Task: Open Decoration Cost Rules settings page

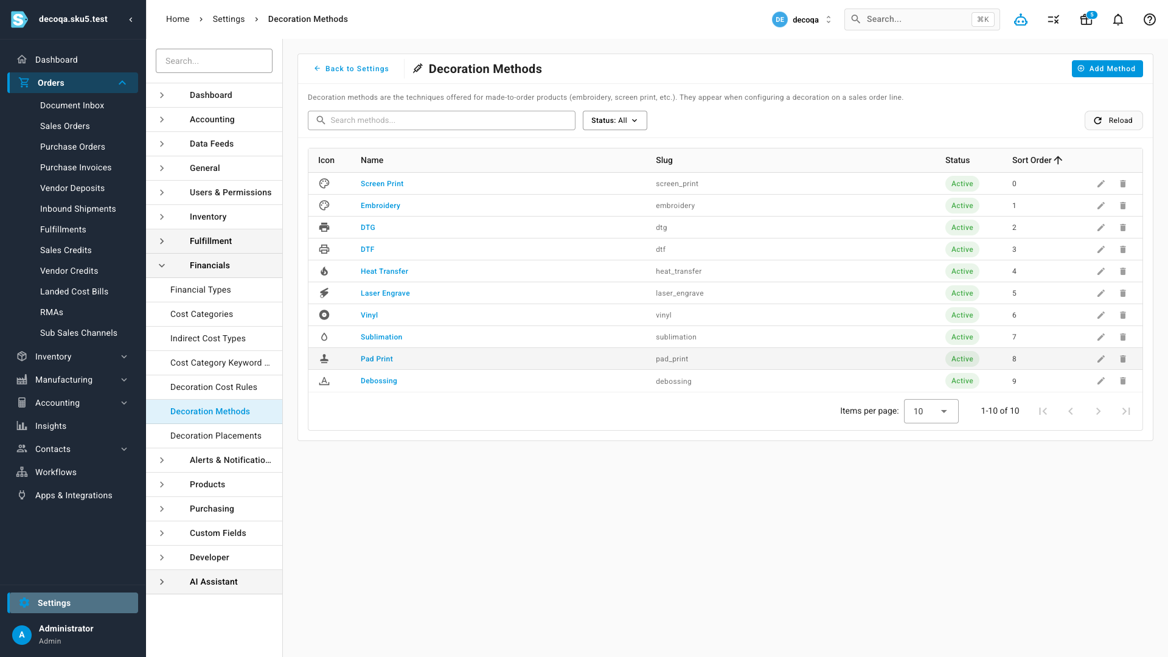Action: click(x=214, y=387)
